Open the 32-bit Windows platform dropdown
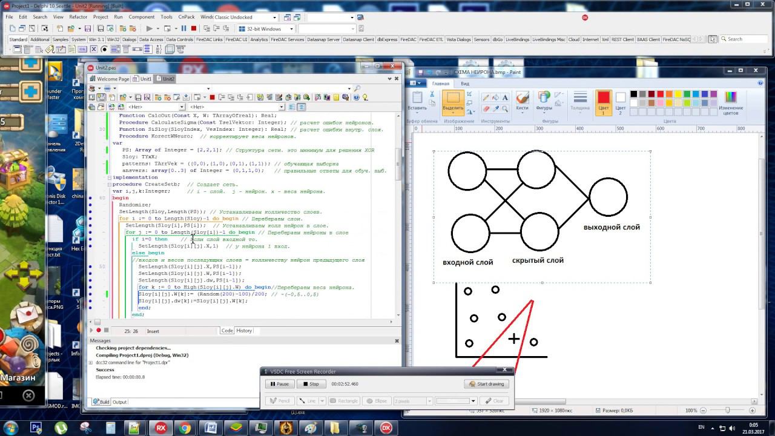This screenshot has height=436, width=775. [x=291, y=28]
